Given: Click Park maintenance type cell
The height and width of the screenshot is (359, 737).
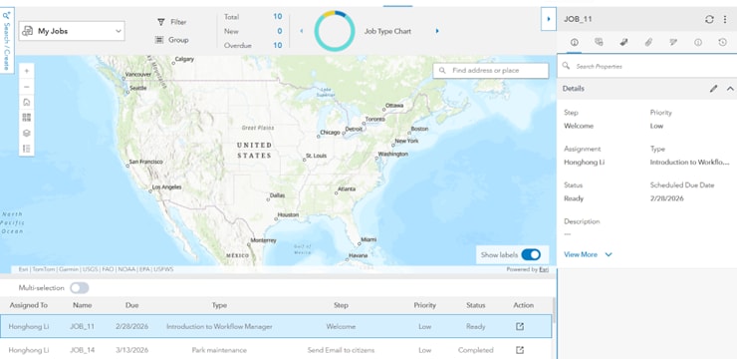Looking at the screenshot, I should [219, 350].
